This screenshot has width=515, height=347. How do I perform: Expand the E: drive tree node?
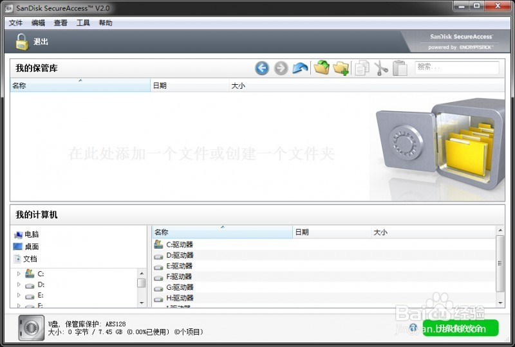(19, 295)
